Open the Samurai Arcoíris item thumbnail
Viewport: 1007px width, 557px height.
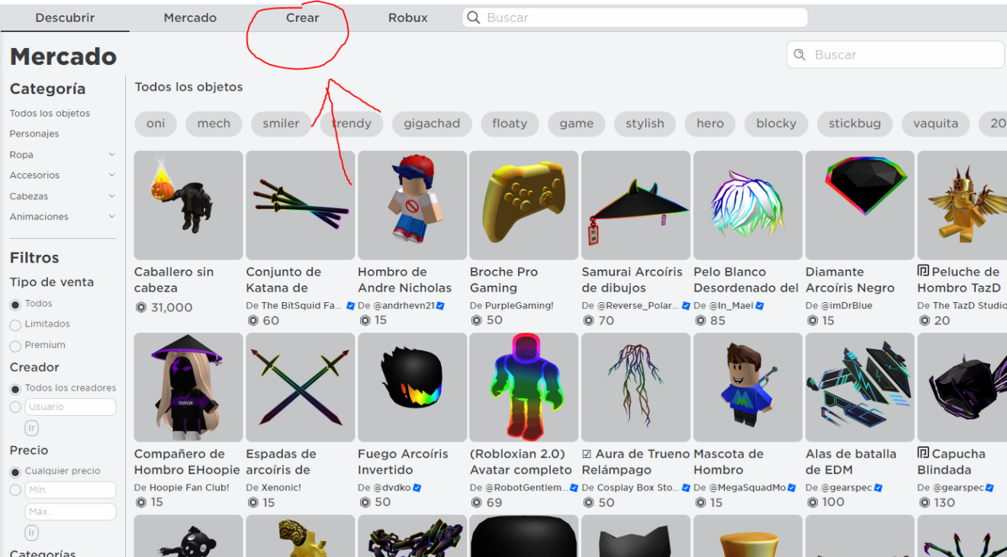pyautogui.click(x=636, y=205)
